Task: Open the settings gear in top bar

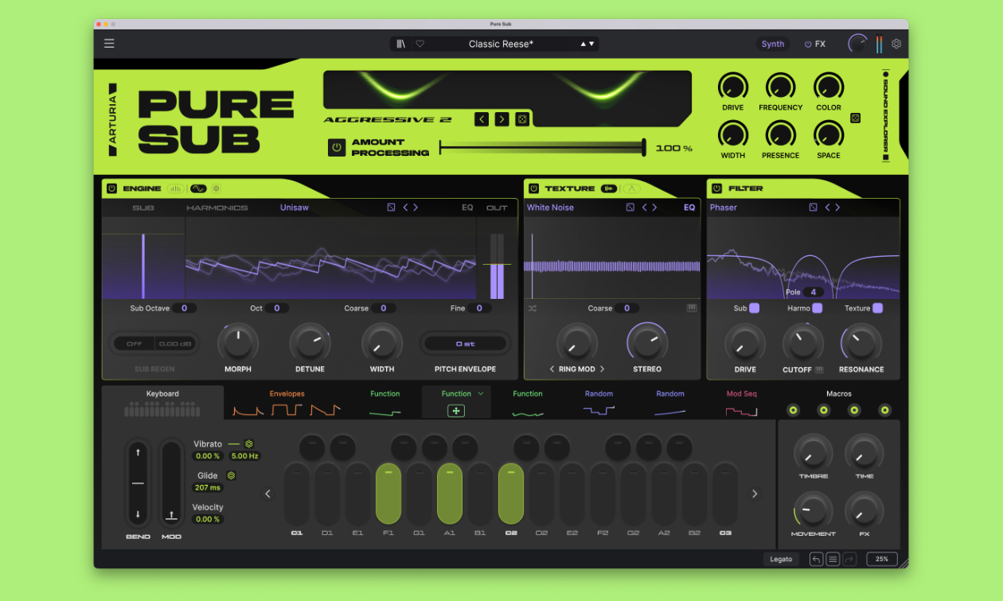Action: click(896, 44)
